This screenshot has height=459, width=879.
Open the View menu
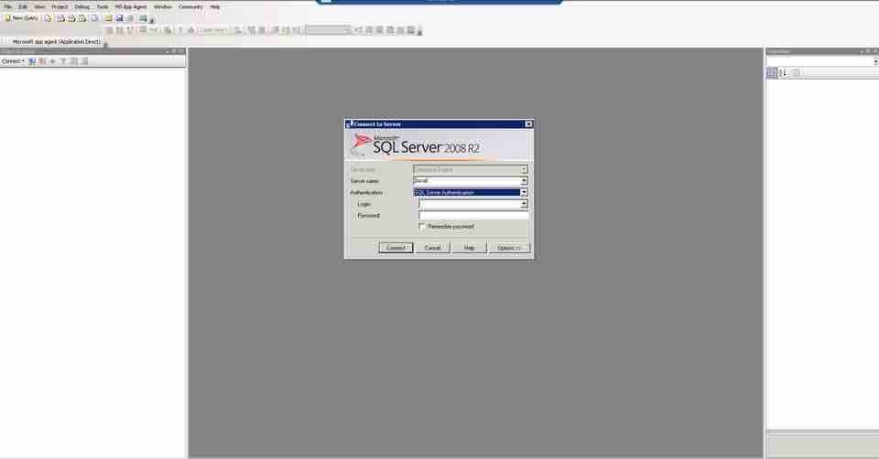click(39, 6)
